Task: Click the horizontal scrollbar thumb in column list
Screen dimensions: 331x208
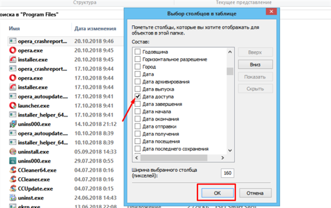Action: [x=174, y=158]
